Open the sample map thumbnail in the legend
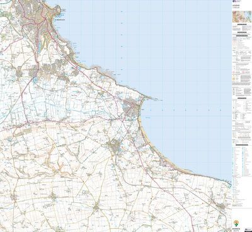 242,17
